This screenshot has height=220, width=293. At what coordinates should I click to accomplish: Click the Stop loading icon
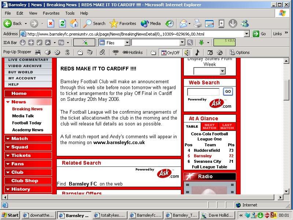tap(51, 23)
